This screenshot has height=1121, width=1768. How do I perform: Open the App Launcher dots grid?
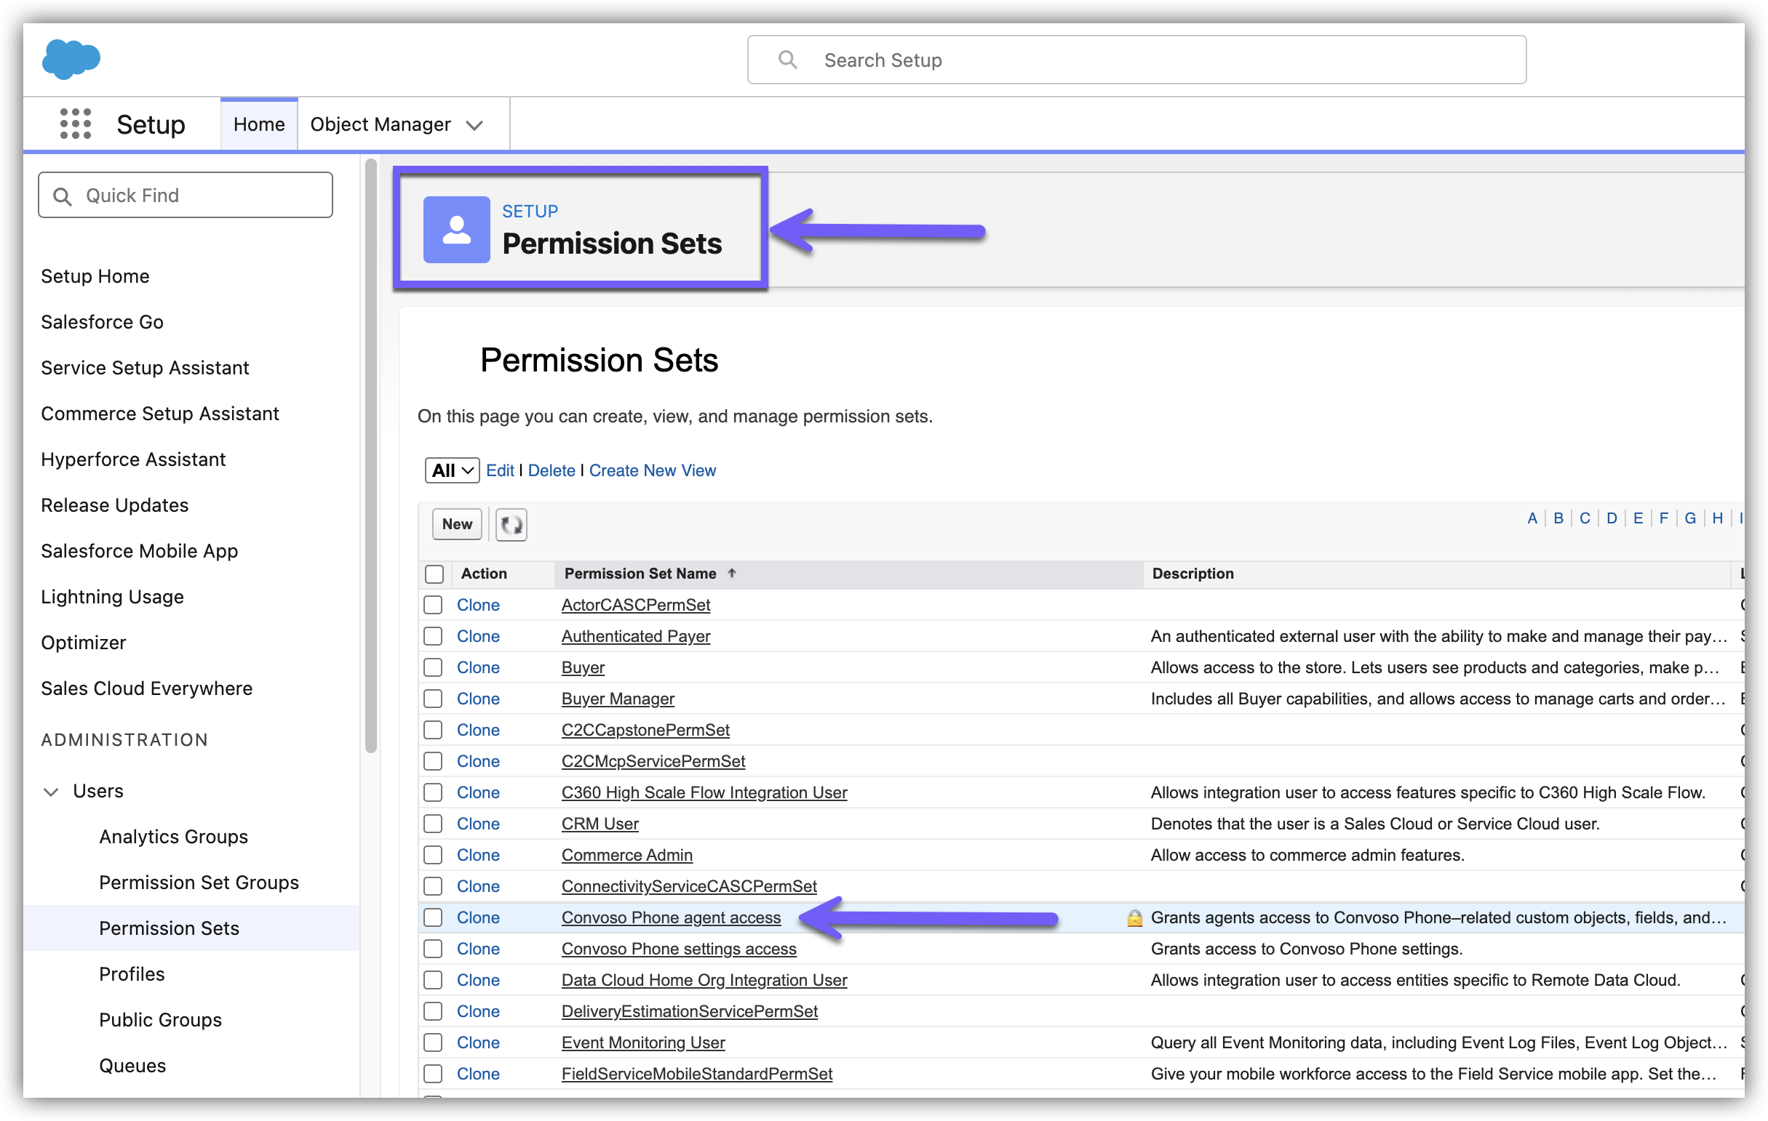click(x=76, y=124)
